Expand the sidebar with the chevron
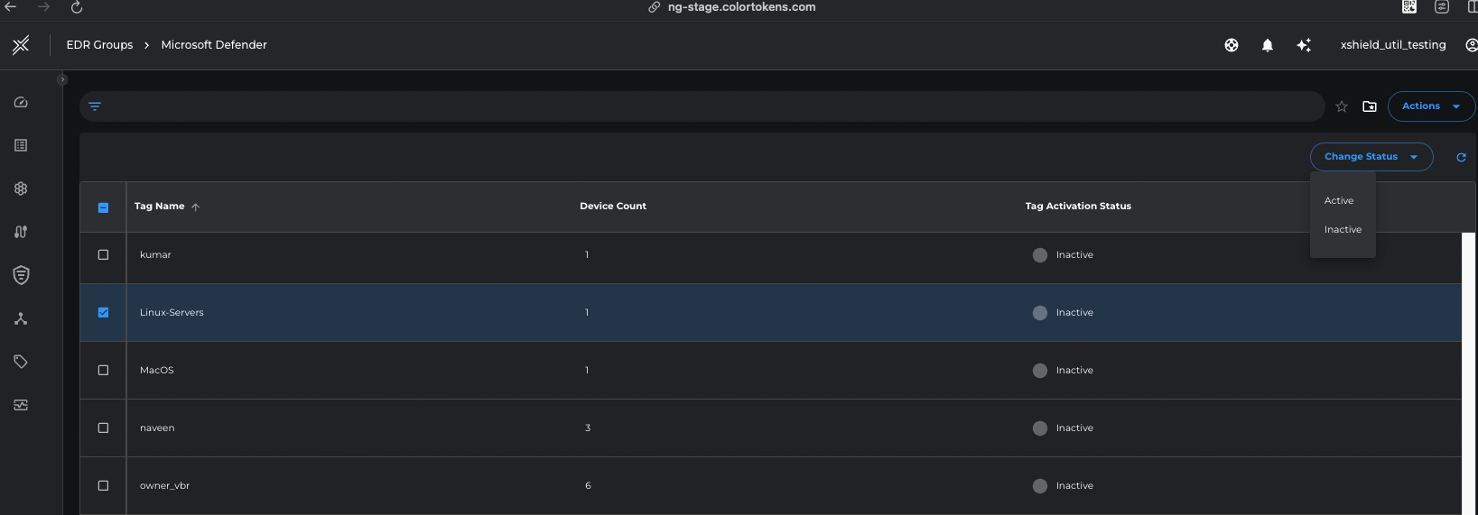 tap(61, 80)
